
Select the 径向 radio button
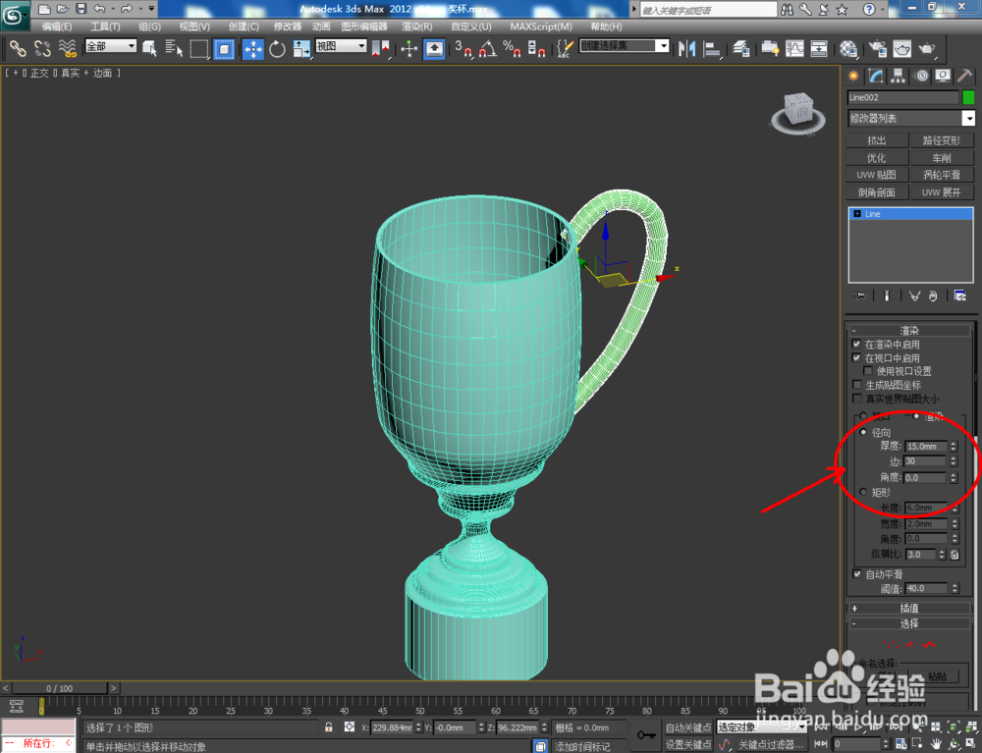tap(863, 433)
